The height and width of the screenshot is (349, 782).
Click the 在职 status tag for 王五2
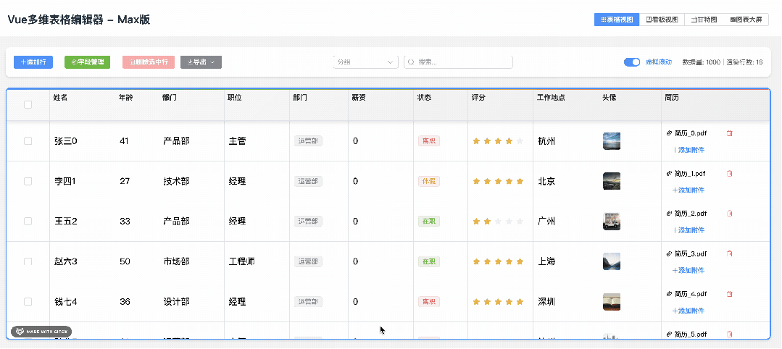click(429, 222)
